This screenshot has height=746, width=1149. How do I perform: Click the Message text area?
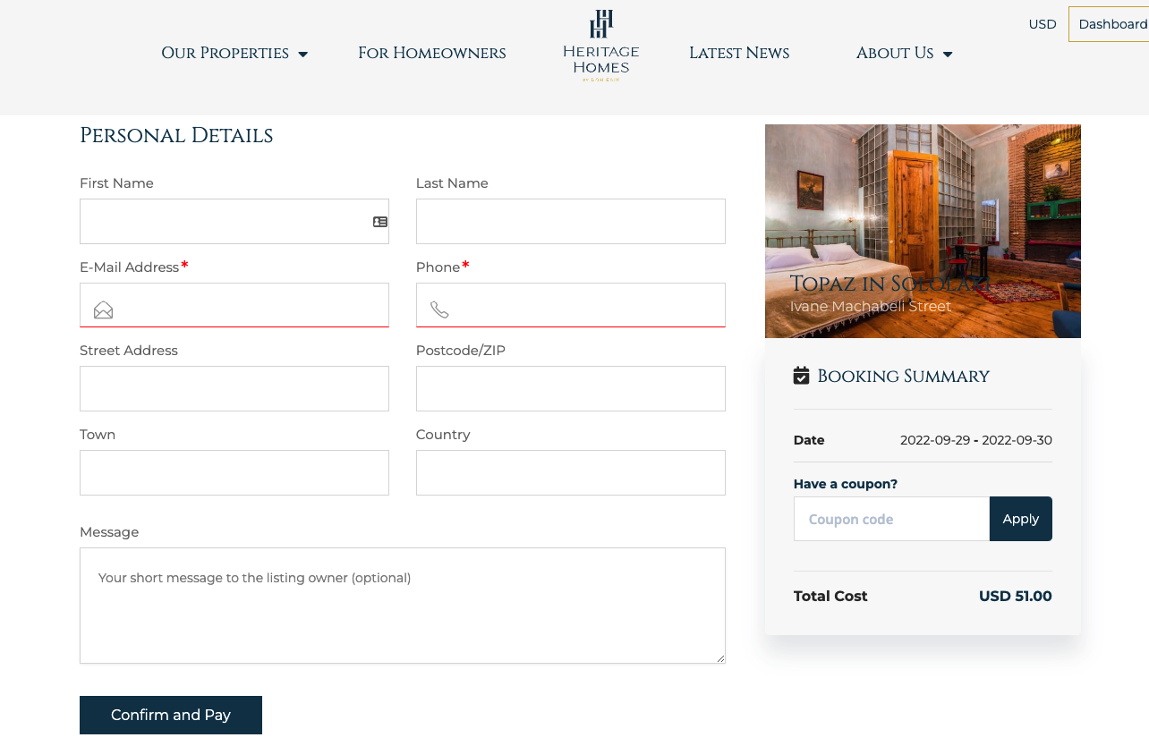pos(403,606)
